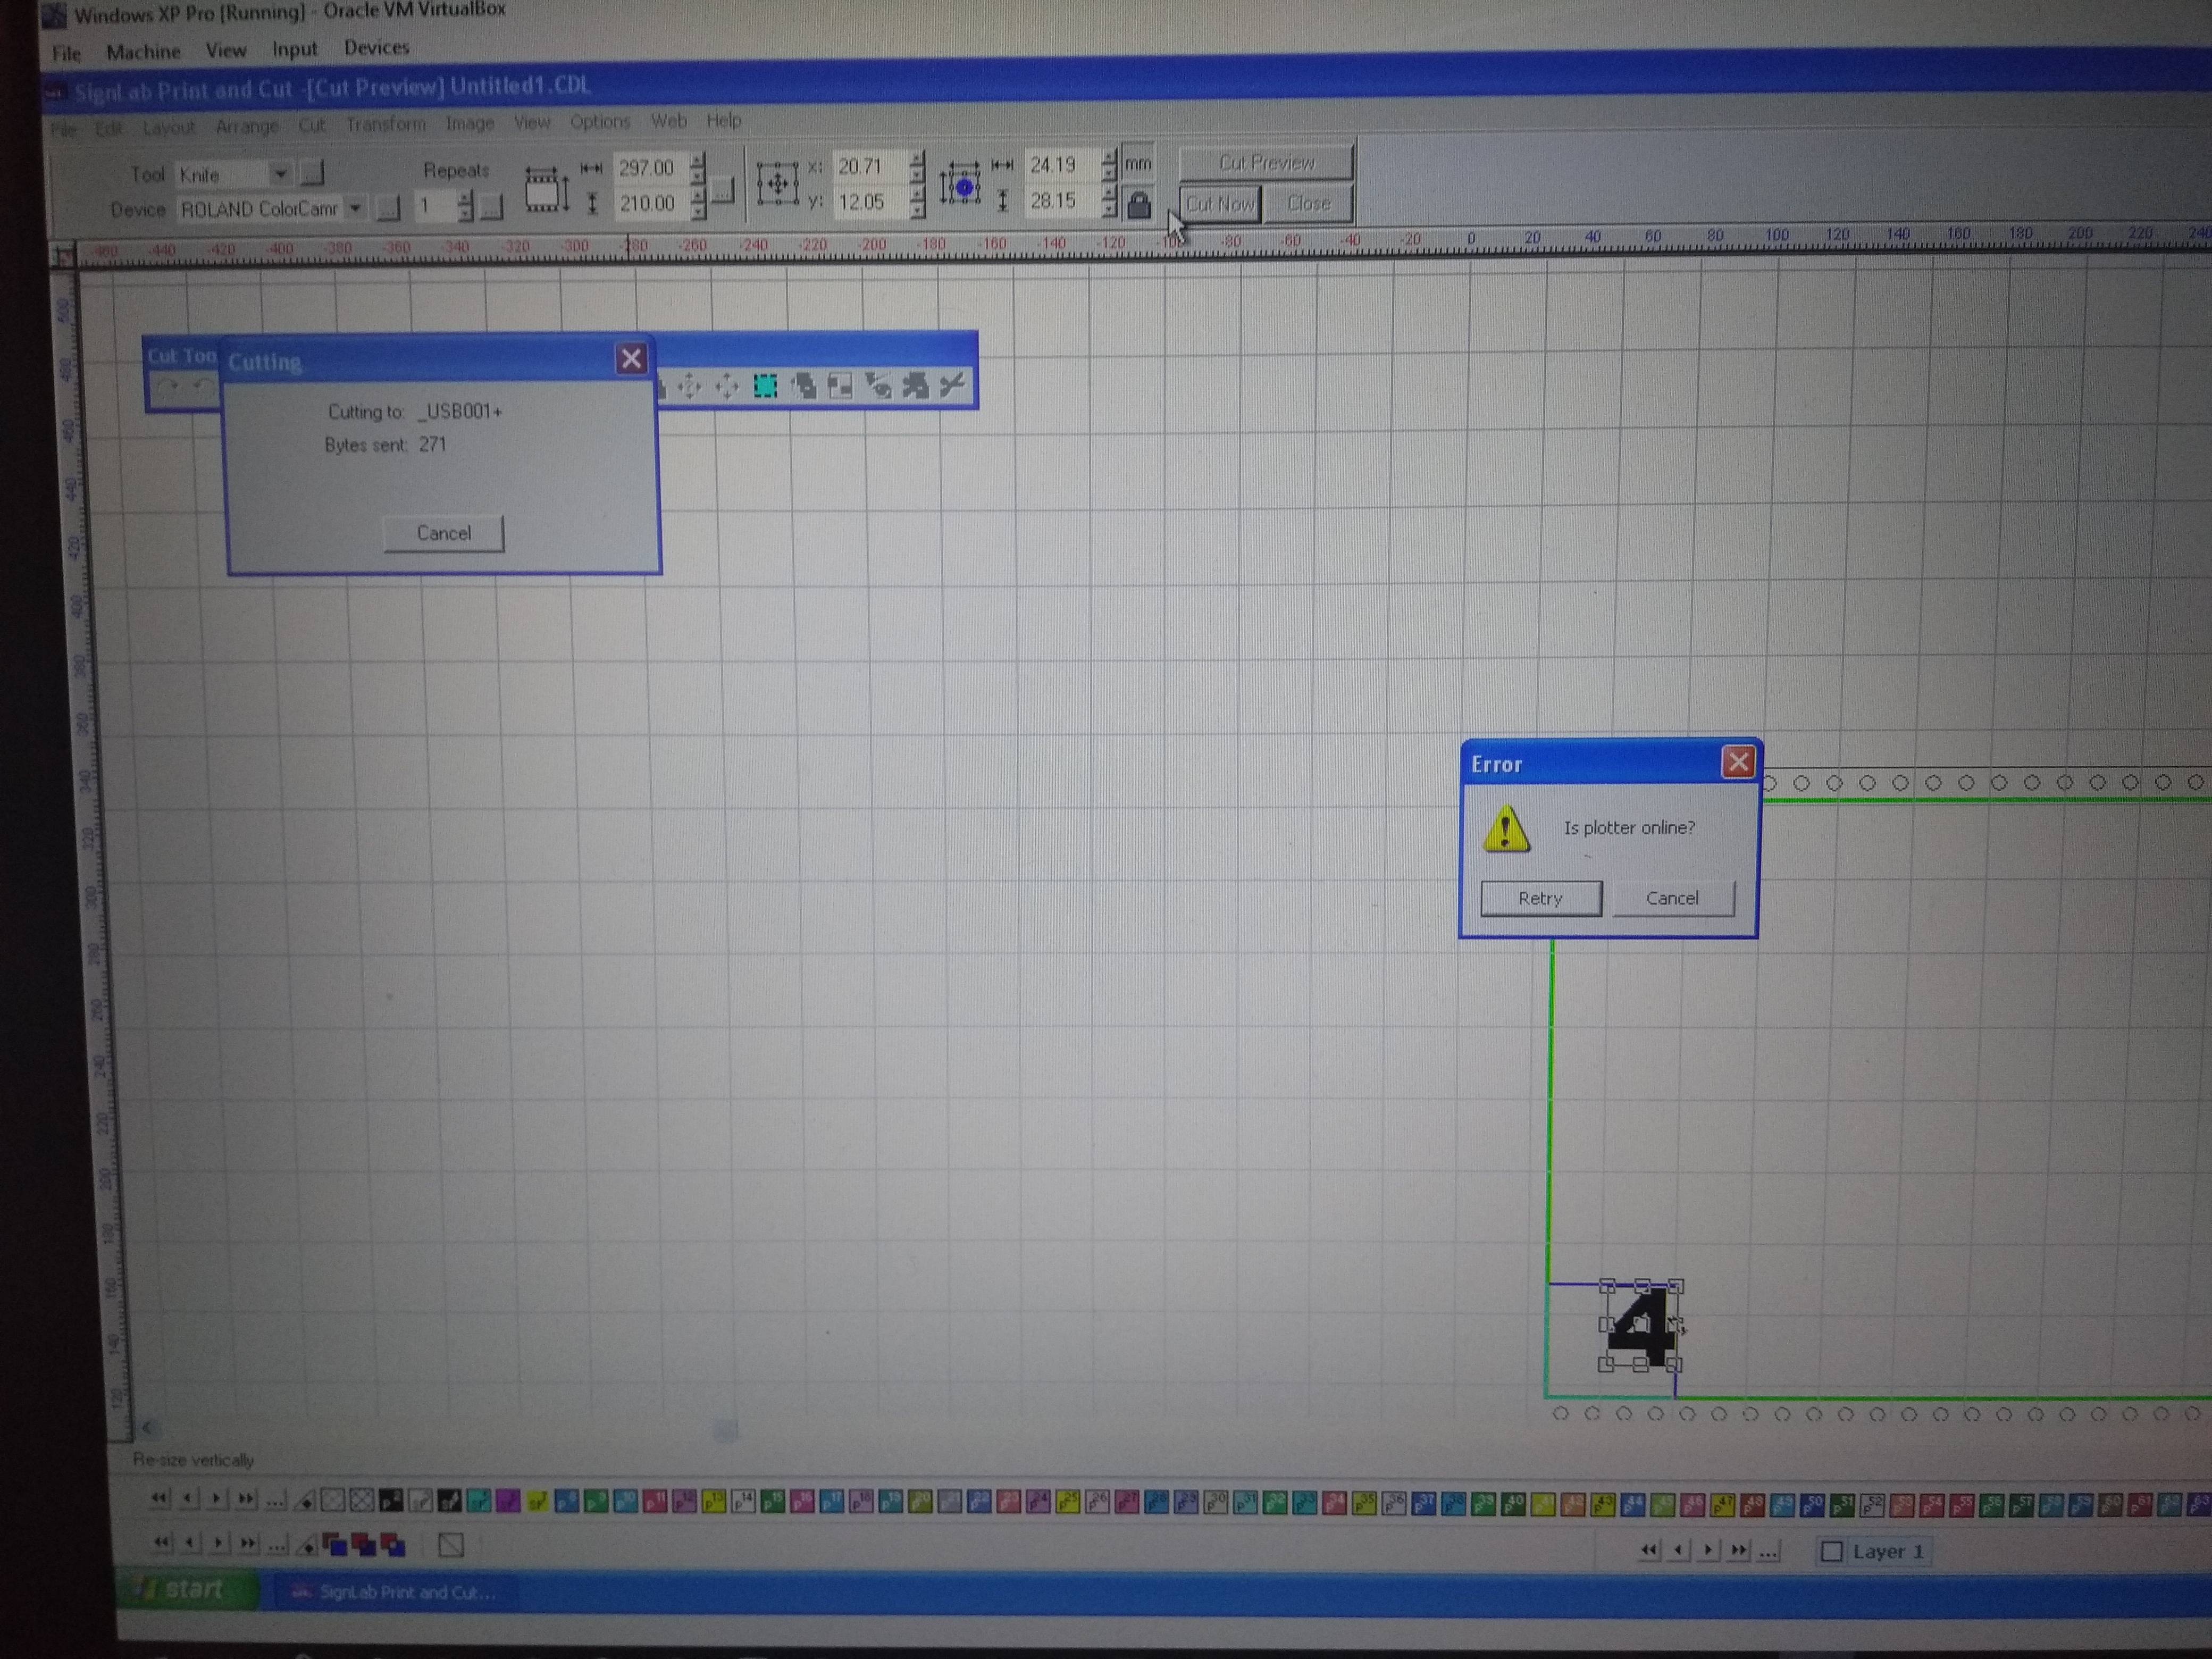Select the black number 4 object
This screenshot has height=1659, width=2212.
1641,1327
